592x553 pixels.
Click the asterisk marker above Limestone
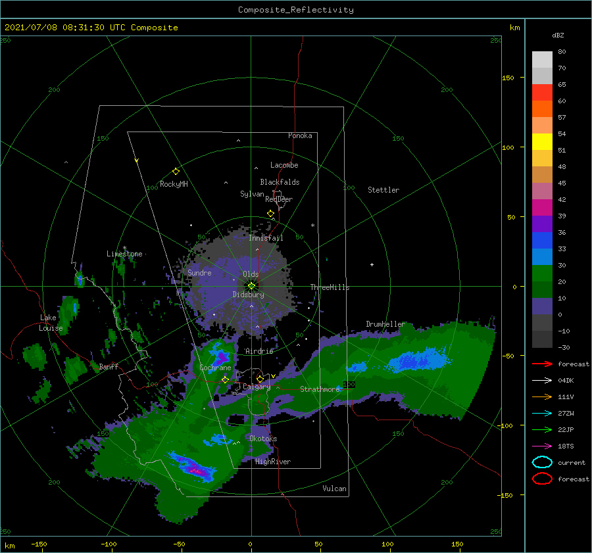(x=124, y=249)
